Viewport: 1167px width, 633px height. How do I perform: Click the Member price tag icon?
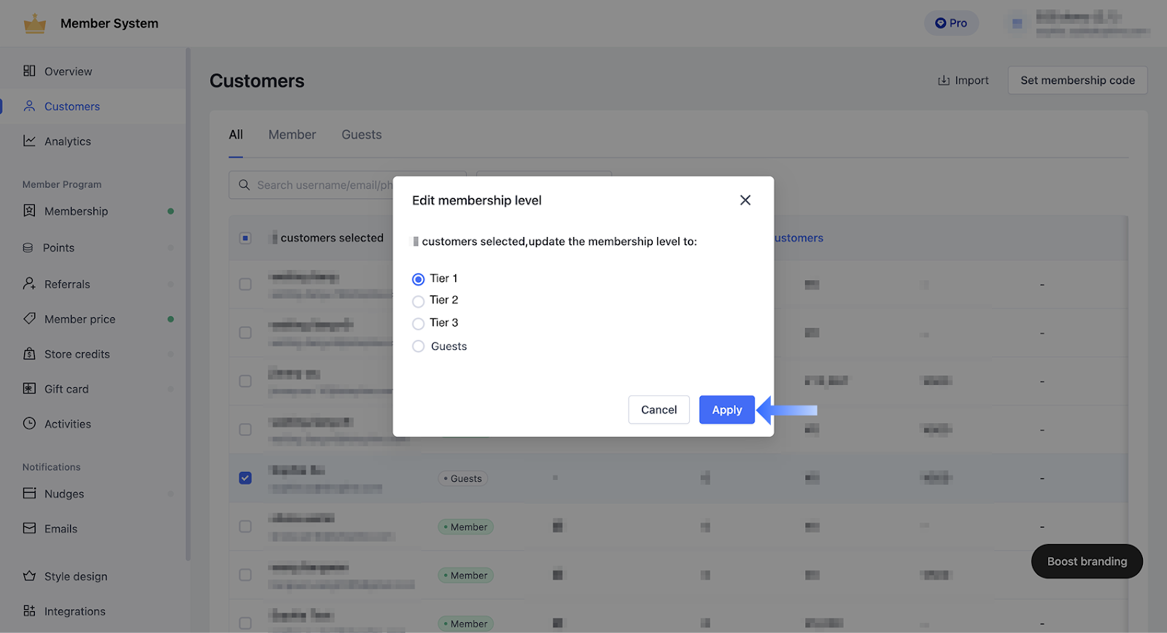tap(29, 319)
